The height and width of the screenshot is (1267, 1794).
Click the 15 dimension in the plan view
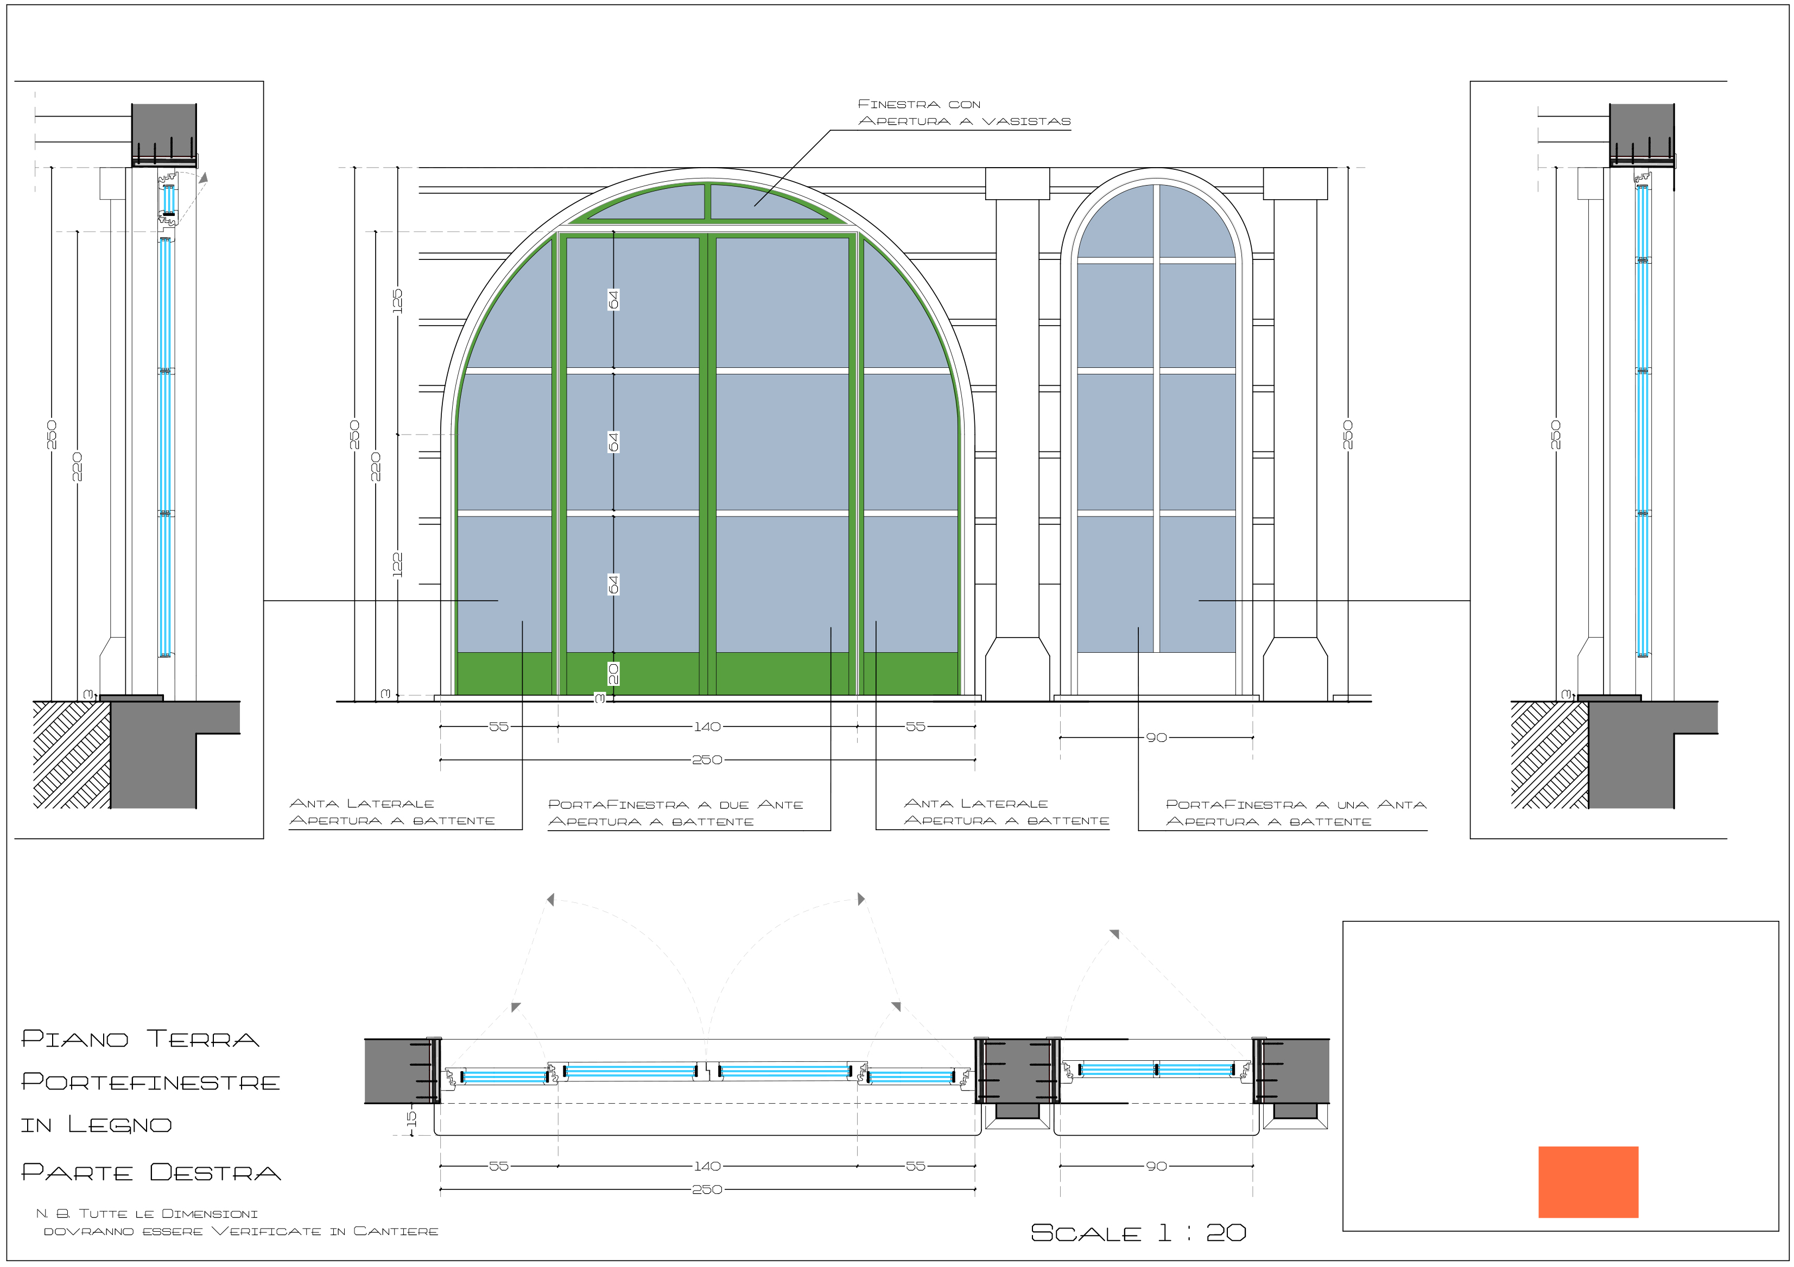(412, 1118)
